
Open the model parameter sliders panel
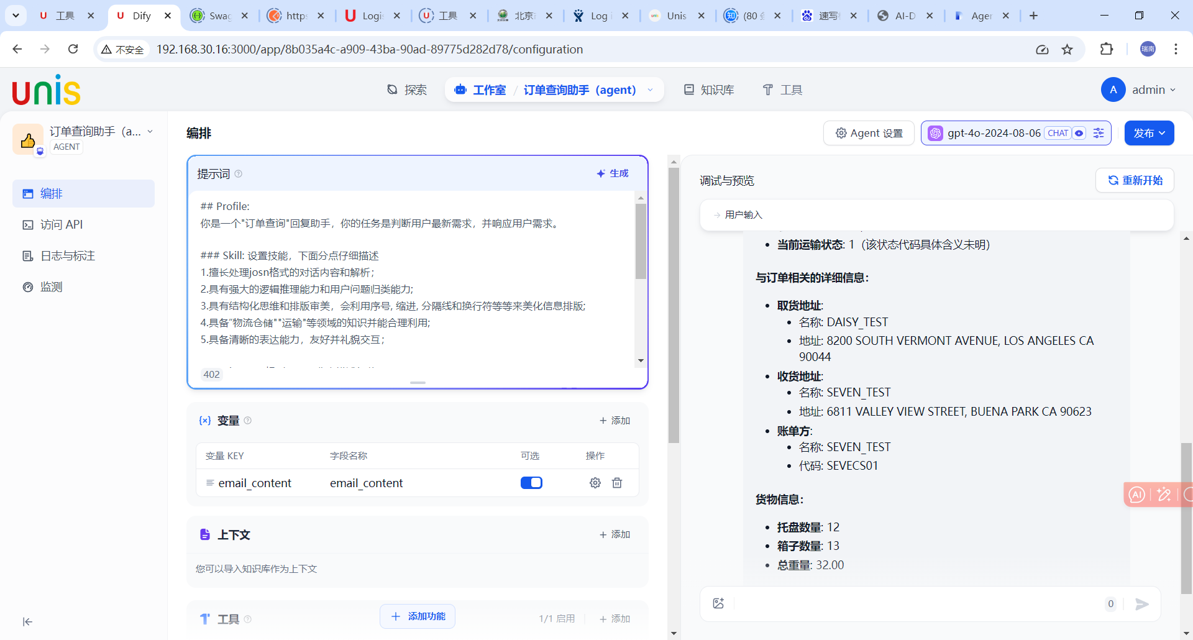[1099, 133]
